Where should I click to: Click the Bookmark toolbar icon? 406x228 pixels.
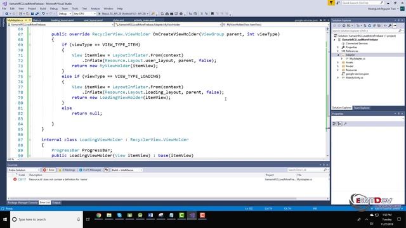point(213,14)
